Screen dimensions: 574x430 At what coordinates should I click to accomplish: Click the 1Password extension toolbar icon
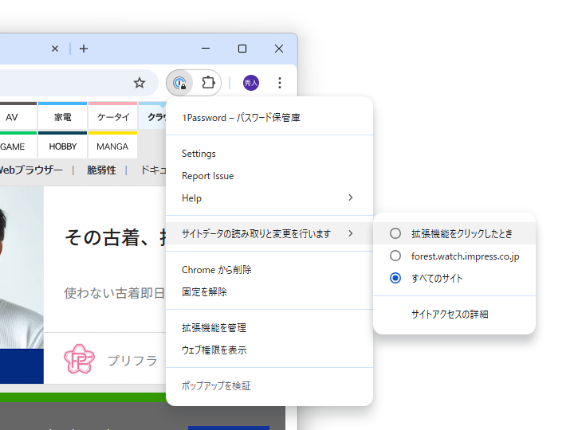click(179, 83)
